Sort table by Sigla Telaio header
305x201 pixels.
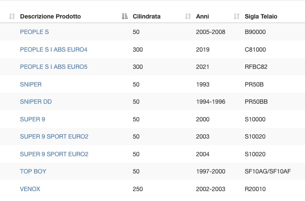(x=261, y=16)
